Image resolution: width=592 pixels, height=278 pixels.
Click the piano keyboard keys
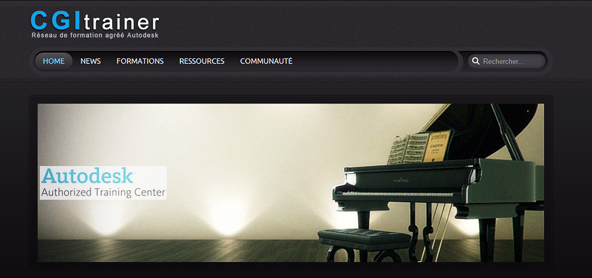pyautogui.click(x=400, y=194)
